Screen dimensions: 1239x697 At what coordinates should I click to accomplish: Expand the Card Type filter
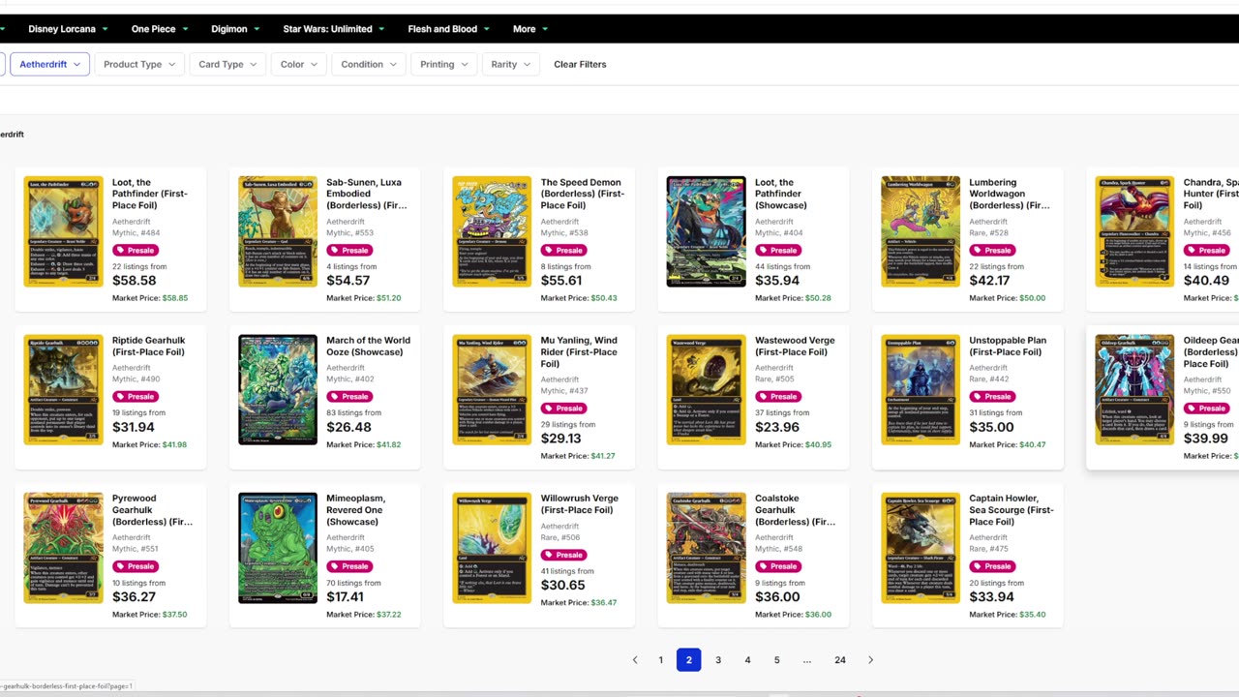click(228, 64)
